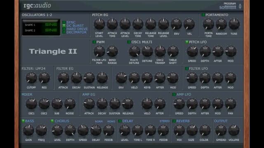
Task: Toggle the SYNC oscillator option
Action: 64,22
